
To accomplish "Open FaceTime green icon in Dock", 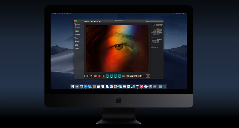I will [125, 87].
